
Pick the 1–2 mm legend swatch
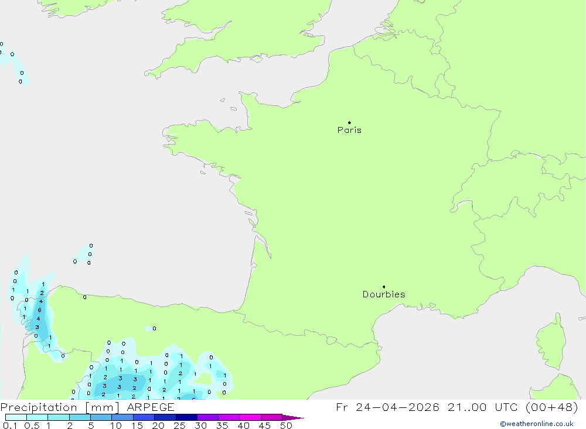click(x=59, y=417)
